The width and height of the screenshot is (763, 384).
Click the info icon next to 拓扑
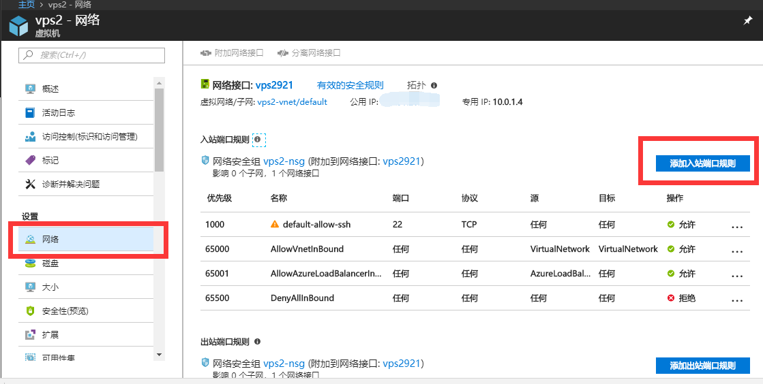point(434,85)
